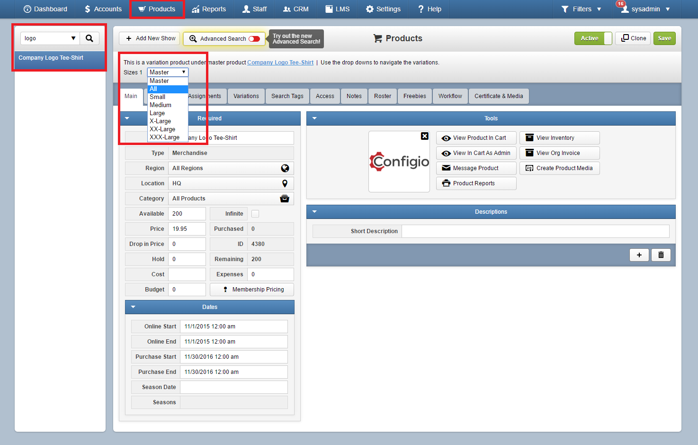The height and width of the screenshot is (445, 698).
Task: Click Create Product Media button
Action: click(559, 168)
